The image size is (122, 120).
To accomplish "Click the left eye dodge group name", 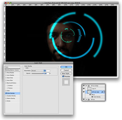I will coord(95,86).
